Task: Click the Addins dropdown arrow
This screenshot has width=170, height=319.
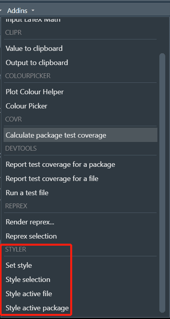Action: pos(33,10)
